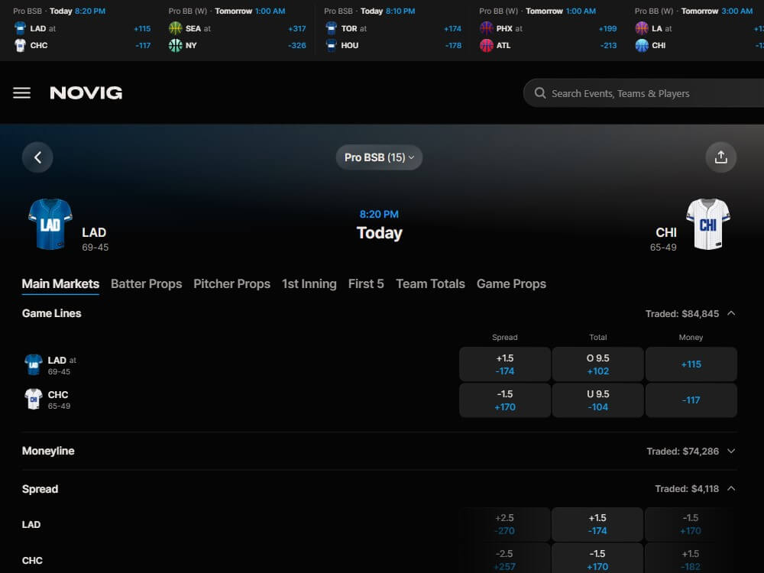
Task: Click ticker ATL -213 odds
Action: (608, 45)
